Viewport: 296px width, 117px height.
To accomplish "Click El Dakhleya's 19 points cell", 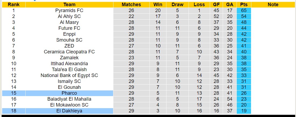I will [244, 111].
